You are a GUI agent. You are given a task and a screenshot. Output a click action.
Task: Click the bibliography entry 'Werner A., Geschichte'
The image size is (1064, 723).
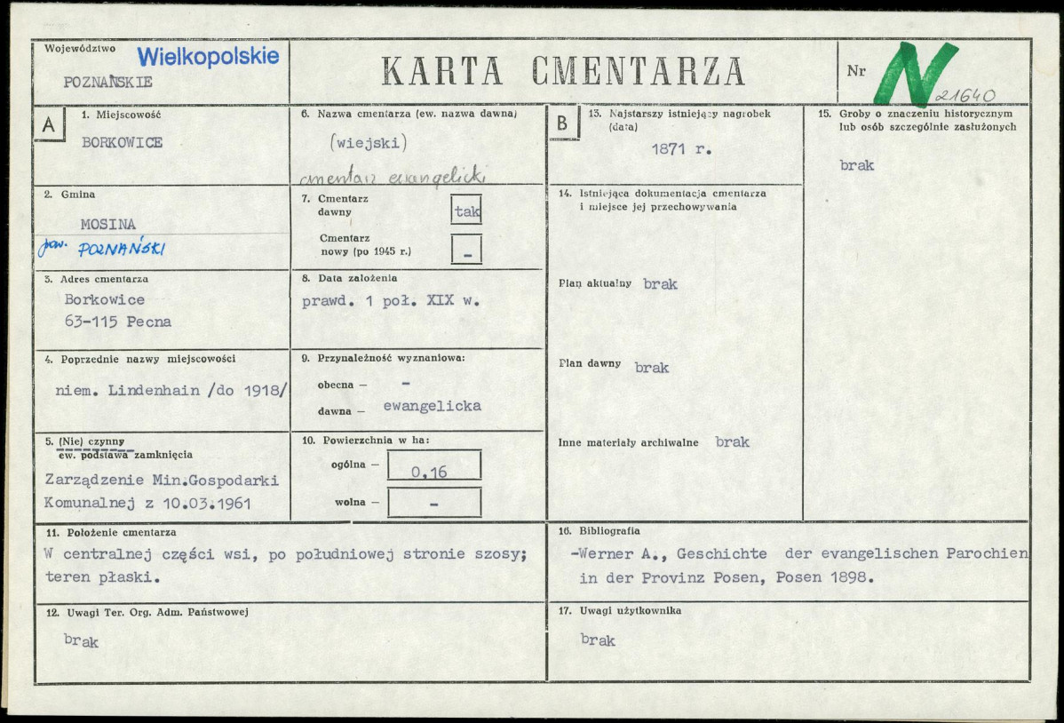tap(669, 554)
